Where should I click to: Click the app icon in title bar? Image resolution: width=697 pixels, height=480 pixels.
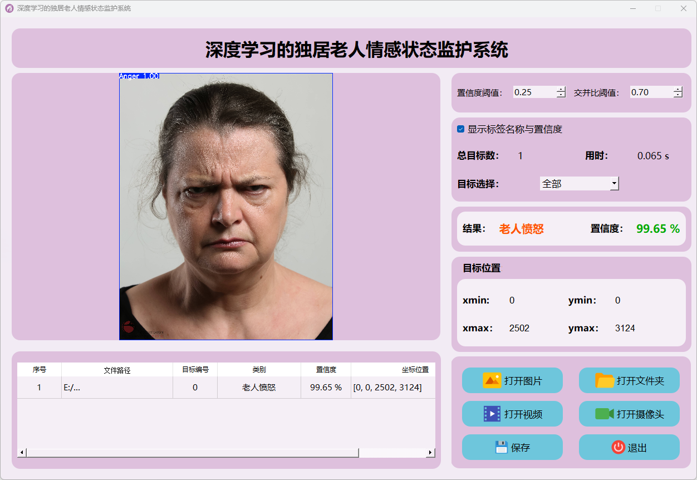click(x=9, y=8)
